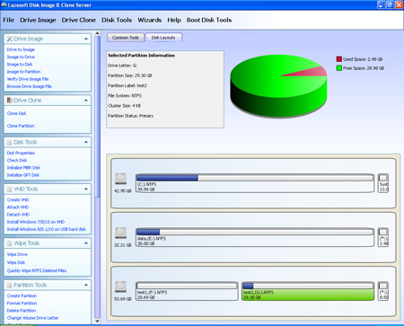Open the Drive Image menu
Viewport: 404px width, 326px height.
(38, 20)
